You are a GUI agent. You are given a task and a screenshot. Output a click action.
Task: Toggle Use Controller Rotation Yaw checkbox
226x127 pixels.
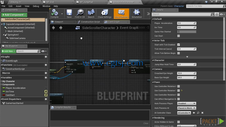click(x=179, y=91)
